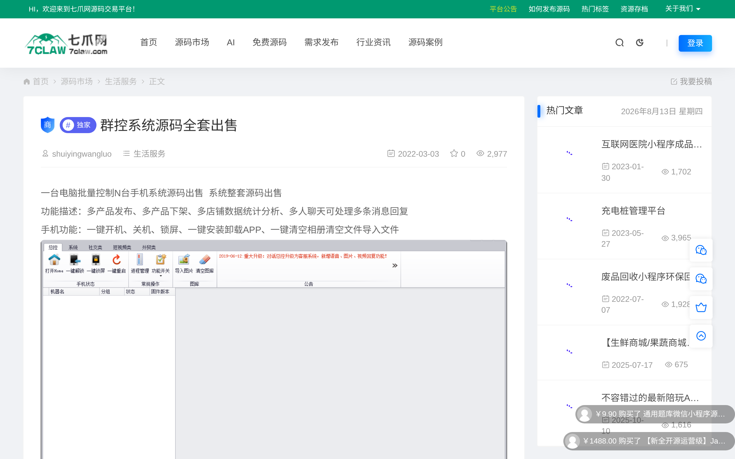Click the 机器名 column header
Image resolution: width=735 pixels, height=459 pixels.
pyautogui.click(x=74, y=291)
